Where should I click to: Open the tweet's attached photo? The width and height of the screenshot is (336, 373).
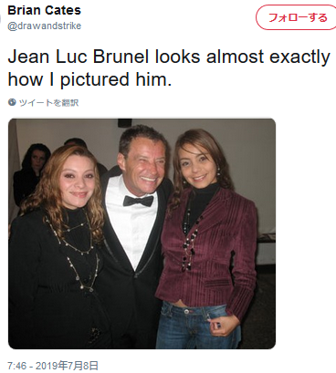142,233
